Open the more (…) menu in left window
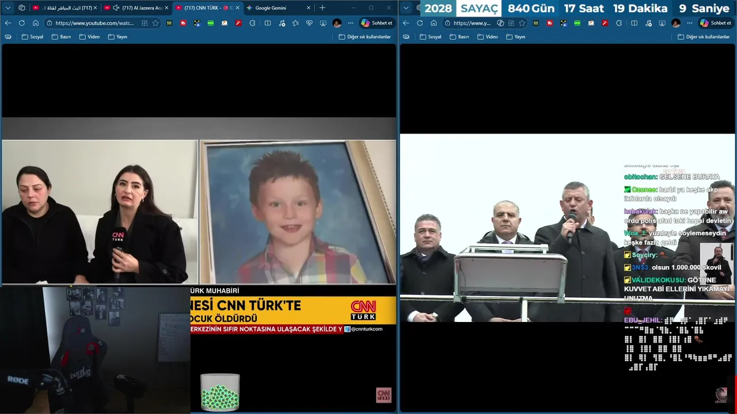The height and width of the screenshot is (414, 737). click(351, 23)
